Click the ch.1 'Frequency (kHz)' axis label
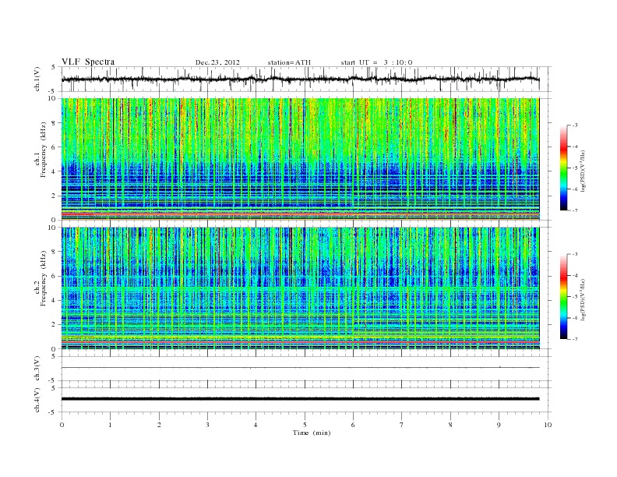Image resolution: width=617 pixels, height=477 pixels. (44, 150)
